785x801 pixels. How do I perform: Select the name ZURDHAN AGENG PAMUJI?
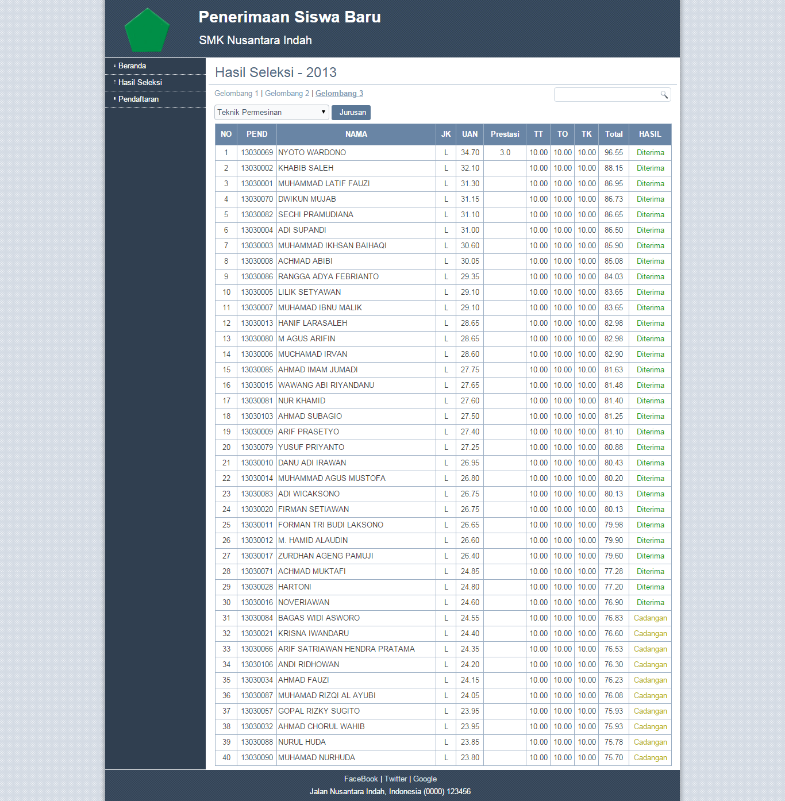pyautogui.click(x=326, y=556)
